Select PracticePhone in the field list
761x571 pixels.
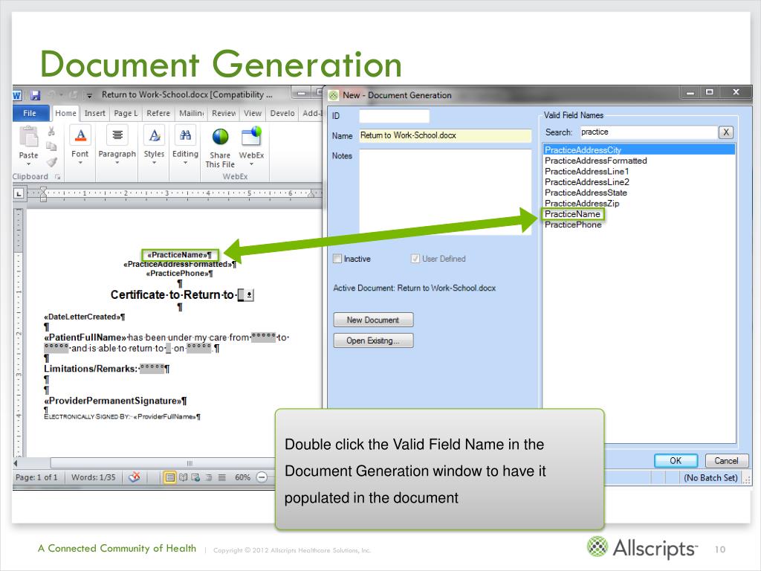click(x=639, y=225)
